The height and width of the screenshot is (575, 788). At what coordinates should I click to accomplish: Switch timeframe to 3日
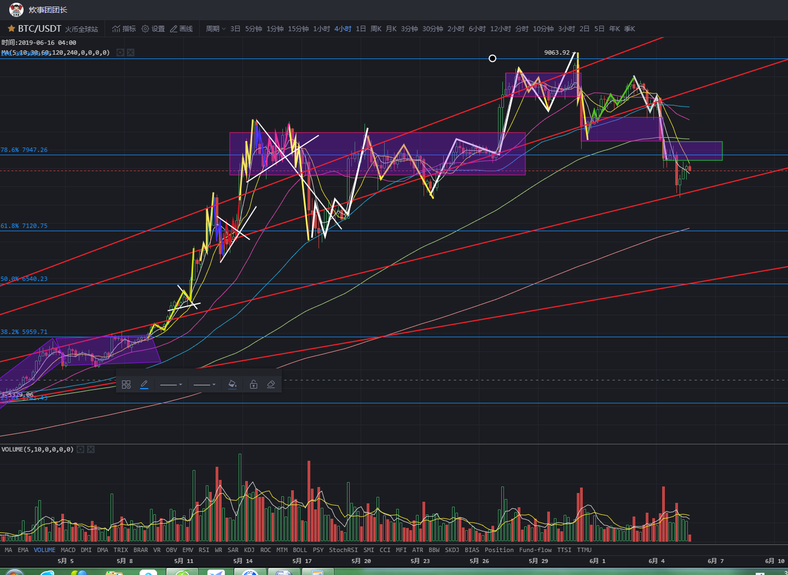[235, 28]
